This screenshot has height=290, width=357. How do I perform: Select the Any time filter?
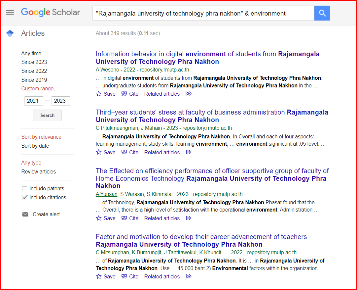click(31, 53)
